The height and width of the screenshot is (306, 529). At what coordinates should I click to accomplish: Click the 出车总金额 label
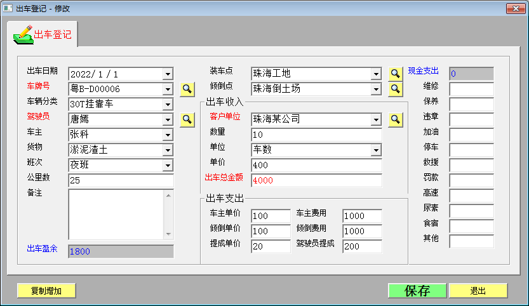[224, 178]
